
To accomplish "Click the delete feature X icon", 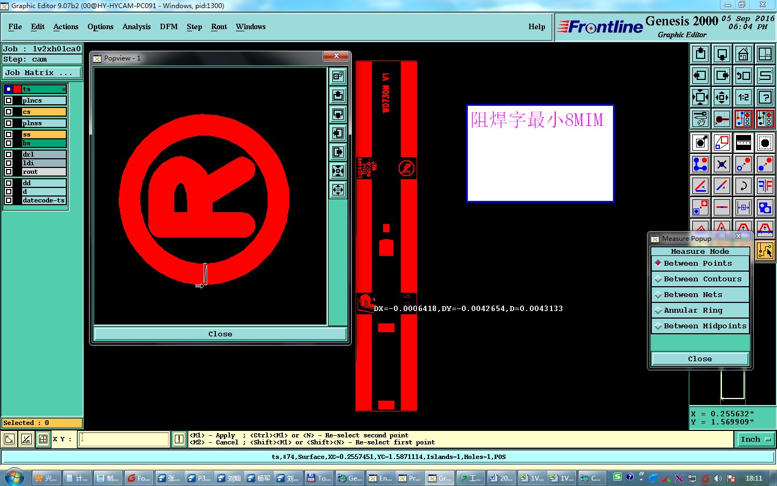I will (722, 164).
